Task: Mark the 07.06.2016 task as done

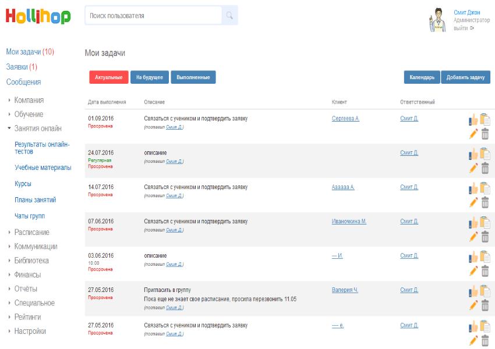Action: coord(473,222)
